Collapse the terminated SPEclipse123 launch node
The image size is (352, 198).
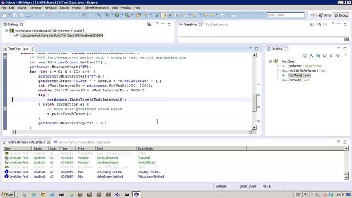7,31
